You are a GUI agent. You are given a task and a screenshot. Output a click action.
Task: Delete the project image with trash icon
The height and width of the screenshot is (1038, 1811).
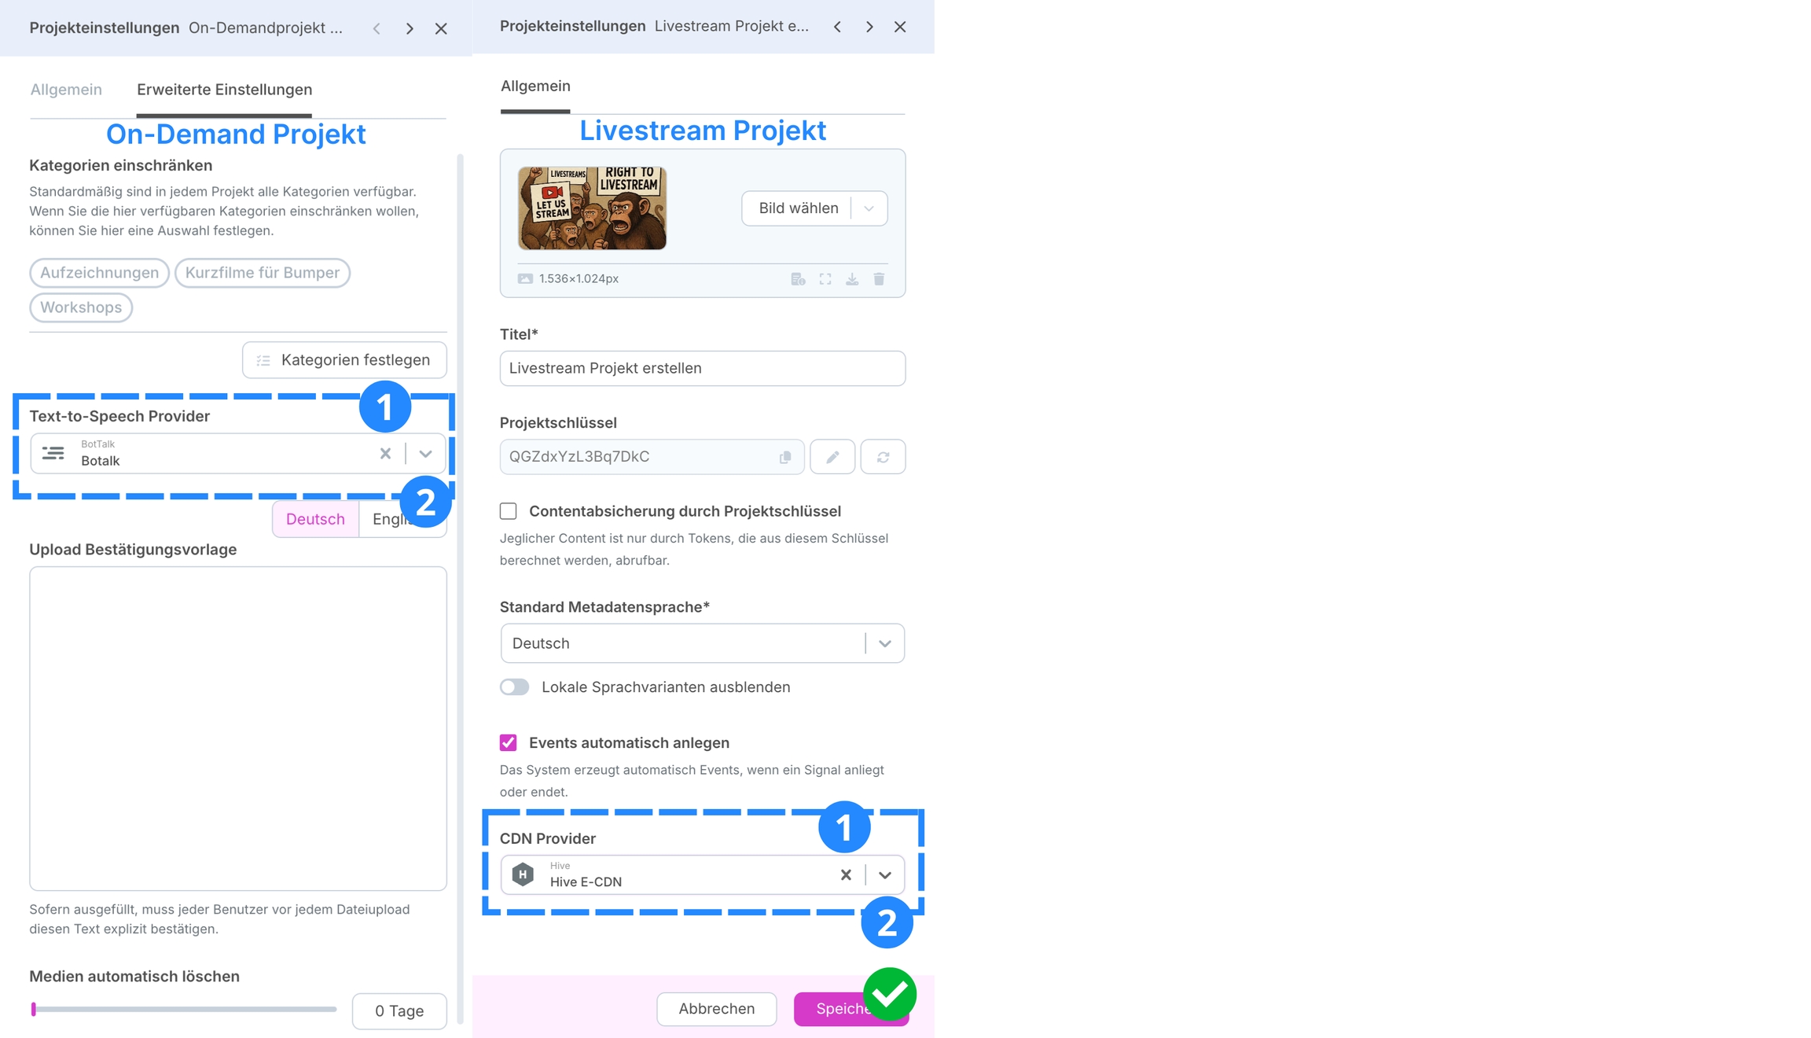click(879, 279)
